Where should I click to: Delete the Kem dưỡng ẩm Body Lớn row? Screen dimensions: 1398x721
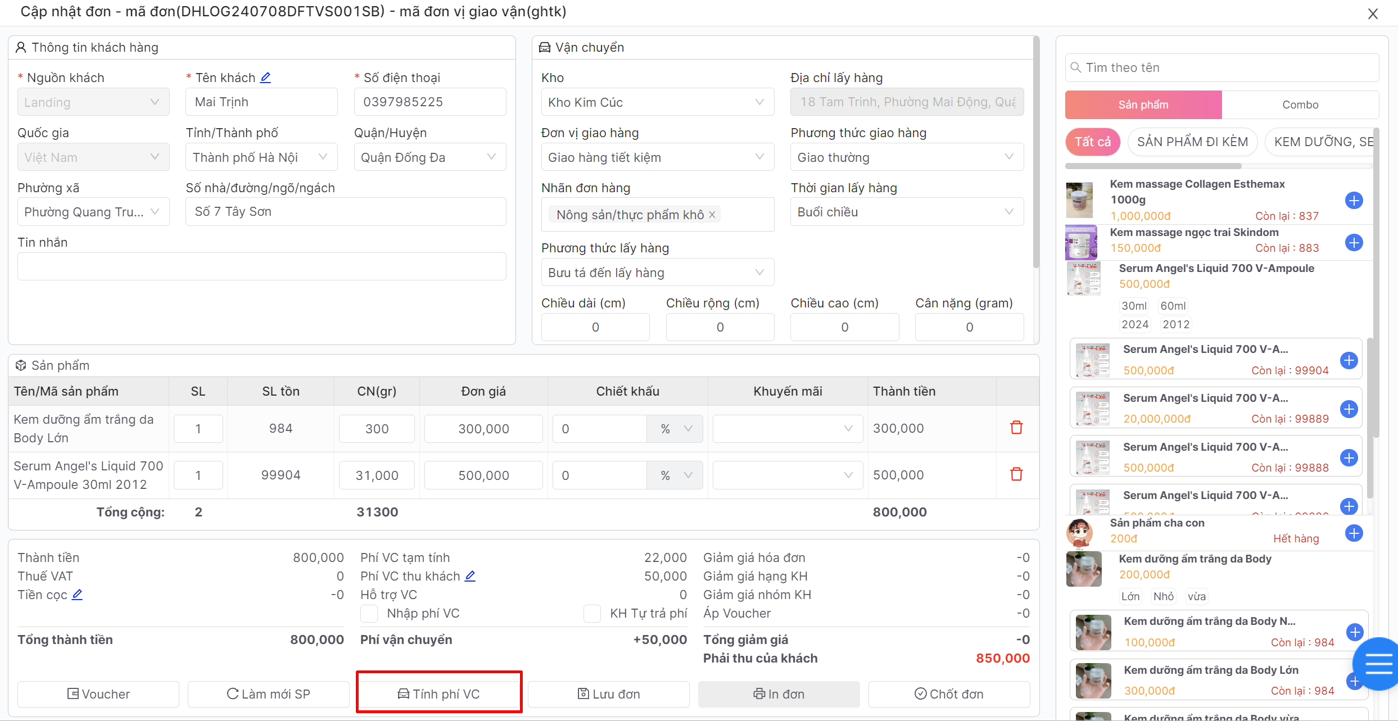point(1016,428)
